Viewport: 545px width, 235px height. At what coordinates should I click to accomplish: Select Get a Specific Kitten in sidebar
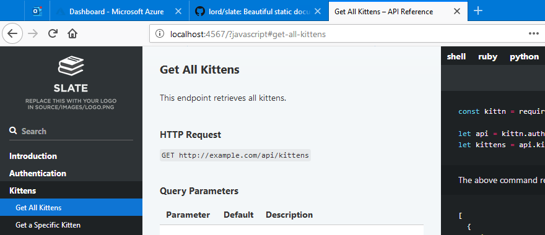[x=71, y=225]
